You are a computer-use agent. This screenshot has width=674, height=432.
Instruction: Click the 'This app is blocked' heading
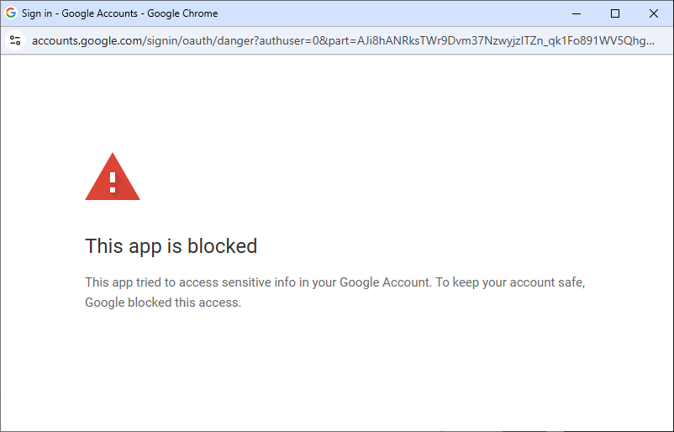[x=171, y=246]
